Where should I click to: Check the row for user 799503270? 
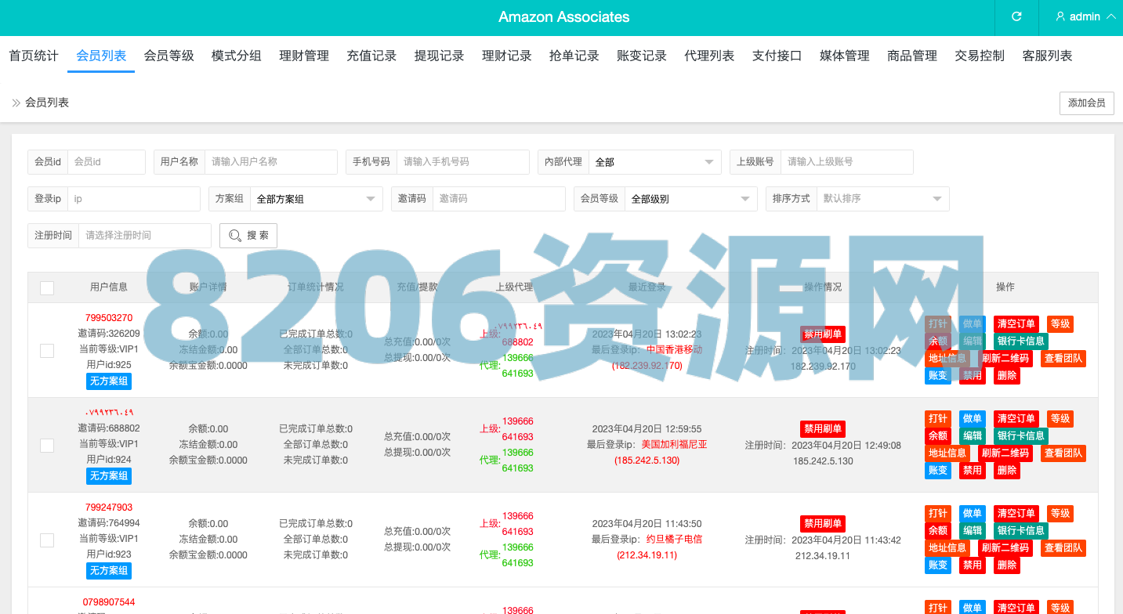pos(47,350)
